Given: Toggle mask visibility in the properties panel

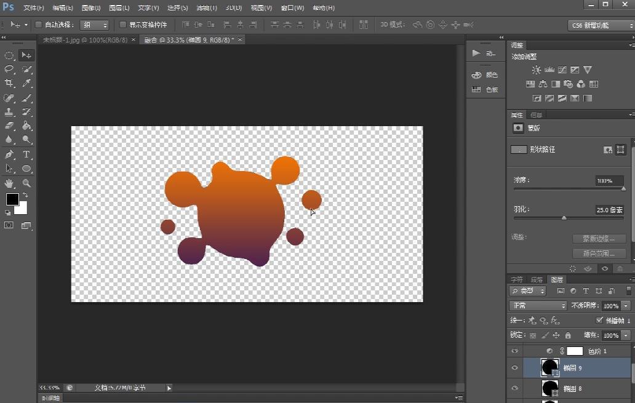Looking at the screenshot, I should pyautogui.click(x=605, y=268).
